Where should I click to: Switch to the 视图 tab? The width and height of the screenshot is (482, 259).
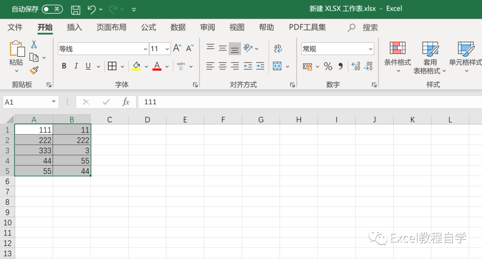click(237, 27)
